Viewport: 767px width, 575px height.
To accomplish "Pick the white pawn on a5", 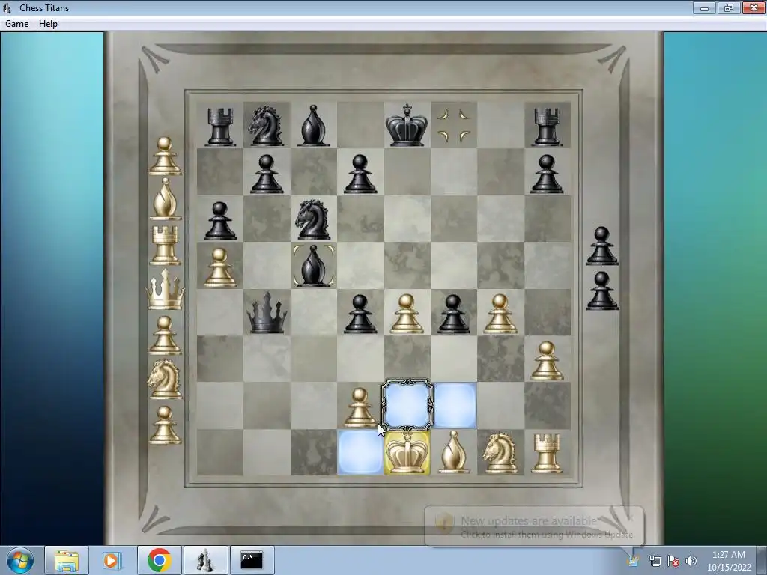I will coord(220,267).
